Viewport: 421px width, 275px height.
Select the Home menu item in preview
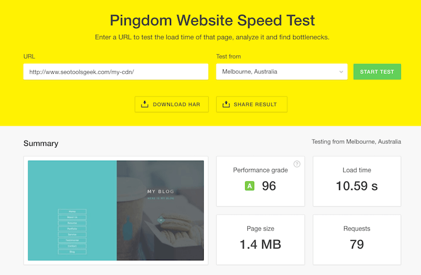pos(72,212)
